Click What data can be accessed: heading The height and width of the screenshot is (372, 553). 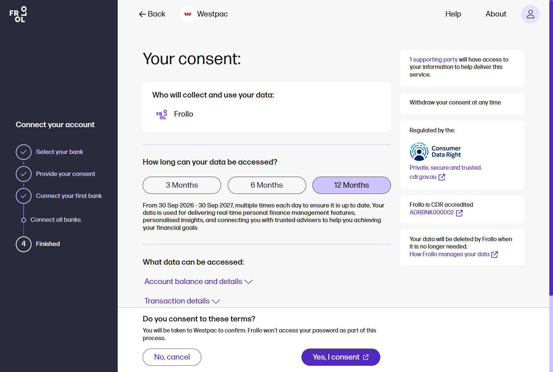(x=193, y=262)
